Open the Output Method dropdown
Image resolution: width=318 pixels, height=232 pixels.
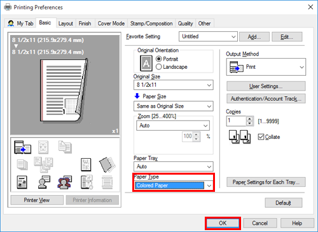pyautogui.click(x=266, y=67)
